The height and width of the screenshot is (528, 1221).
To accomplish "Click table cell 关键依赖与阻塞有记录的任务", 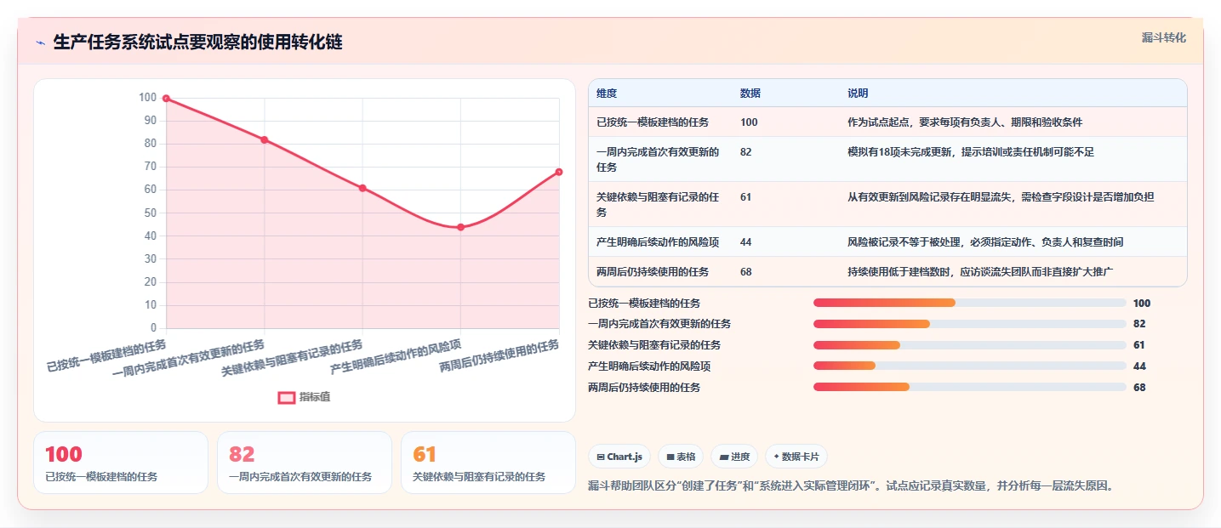I will pos(659,204).
